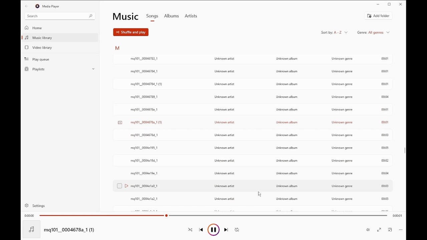Switch to the Artists tab
Image resolution: width=427 pixels, height=240 pixels.
click(x=191, y=16)
